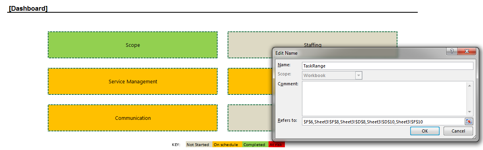Click the [Dashboard] heading text

coord(28,8)
